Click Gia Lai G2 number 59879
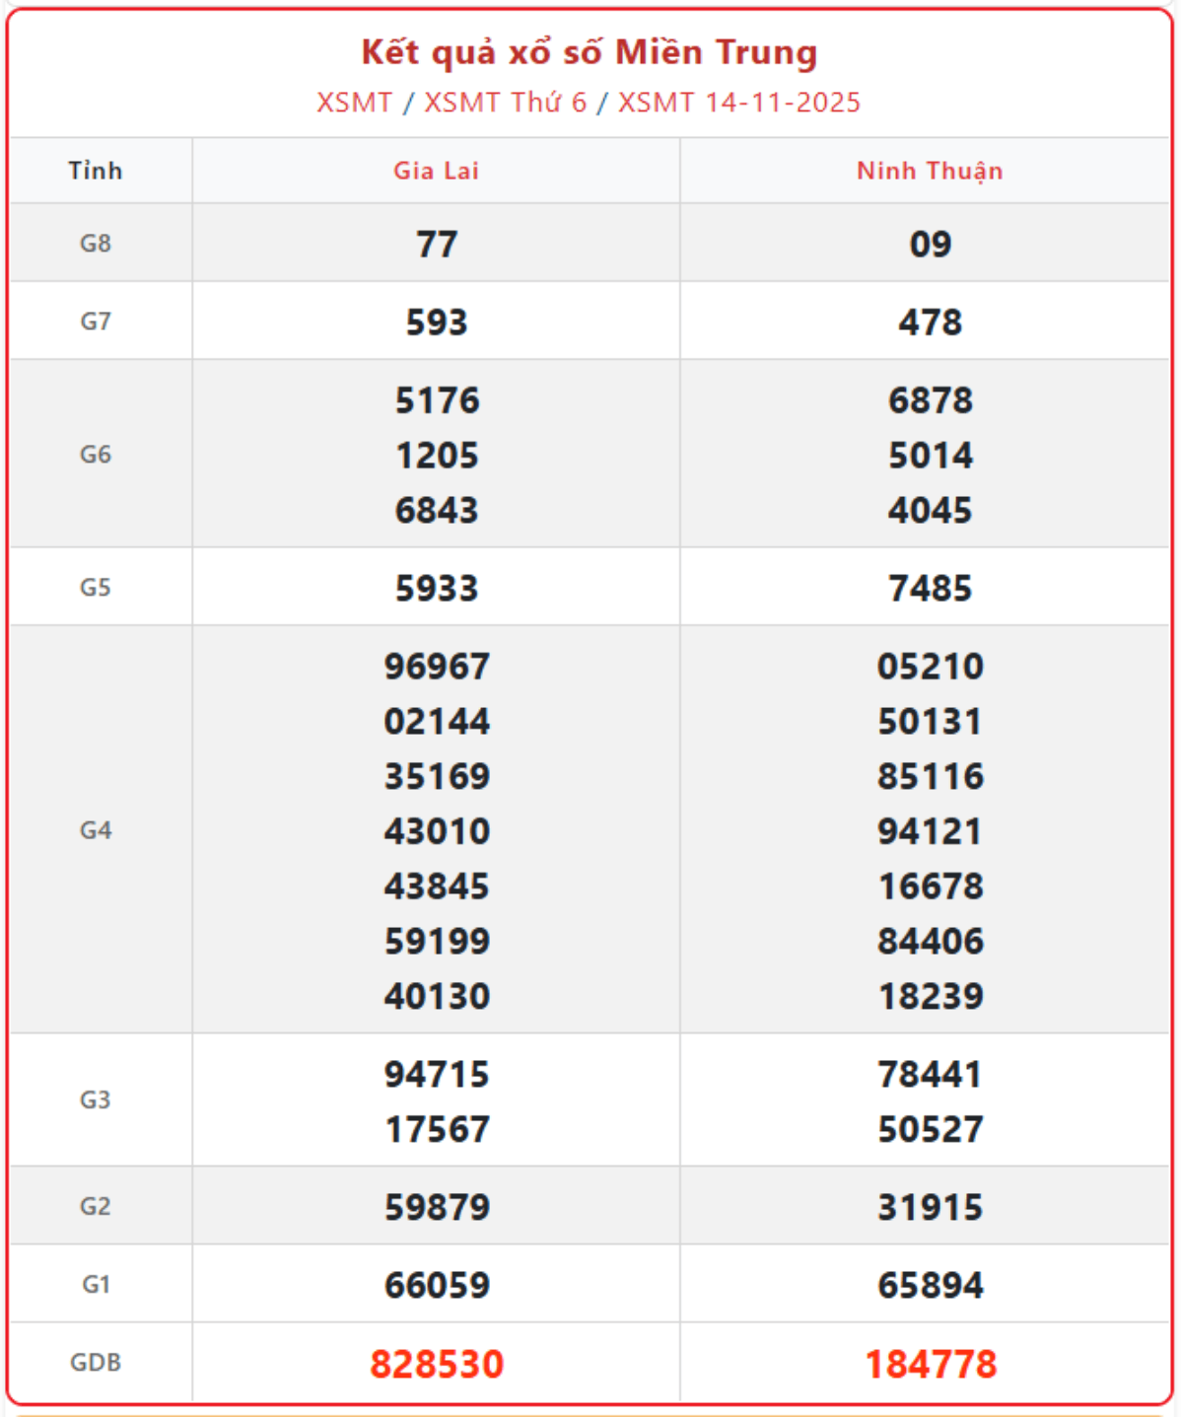The width and height of the screenshot is (1183, 1417). 437,1207
